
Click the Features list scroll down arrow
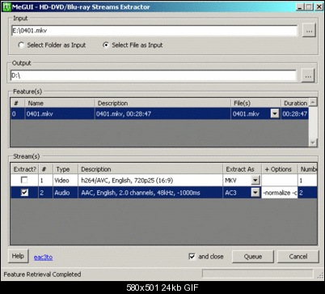tap(313, 143)
